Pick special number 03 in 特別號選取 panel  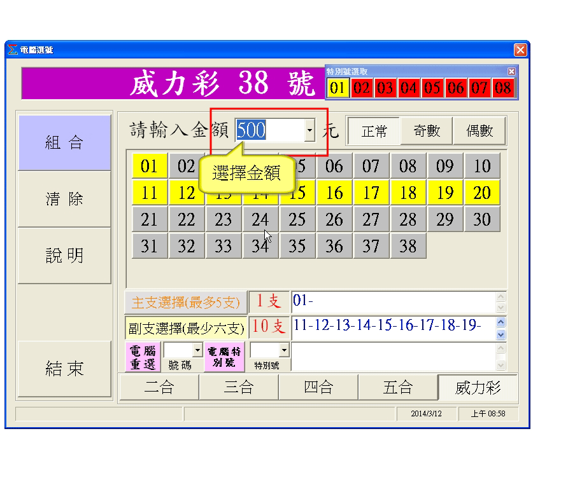coord(385,88)
